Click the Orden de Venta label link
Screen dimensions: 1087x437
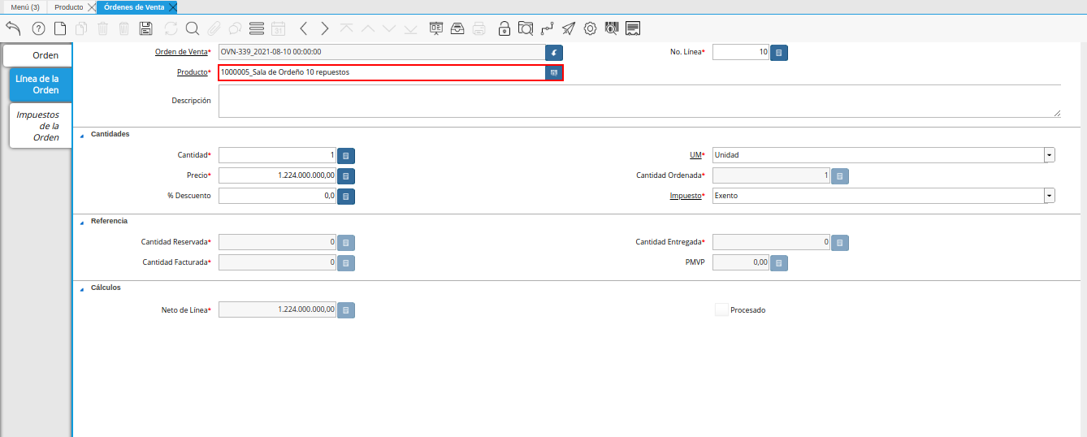coord(181,52)
